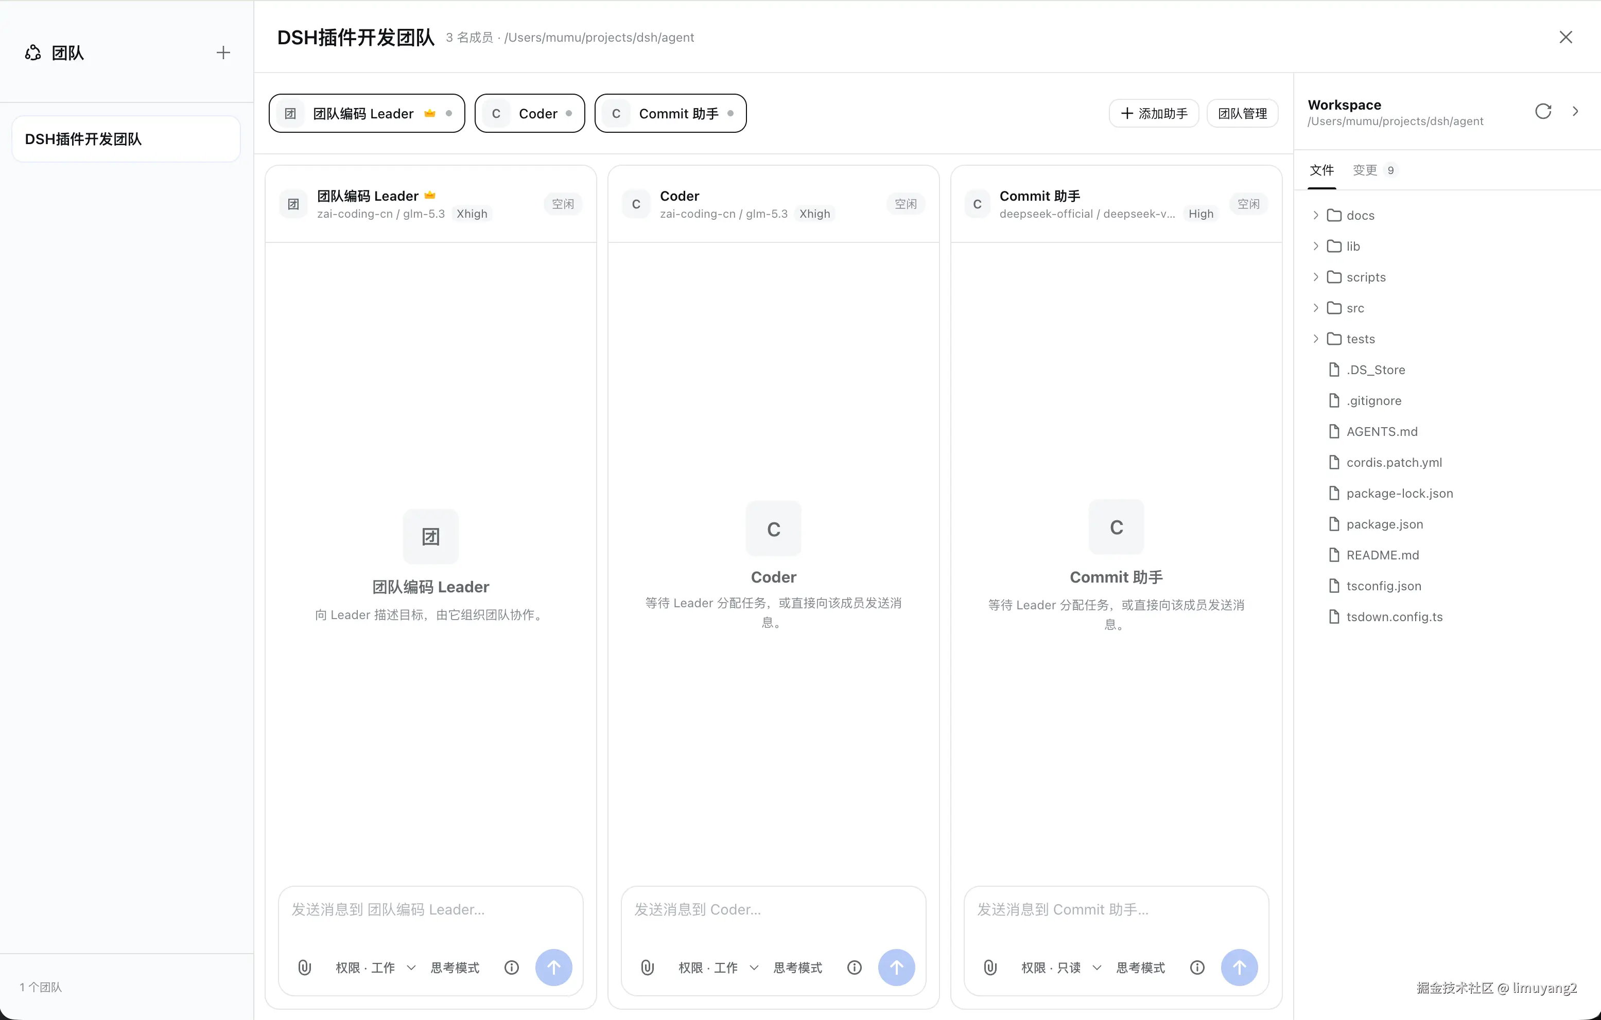Open 团队管理
The width and height of the screenshot is (1601, 1020).
1242,114
